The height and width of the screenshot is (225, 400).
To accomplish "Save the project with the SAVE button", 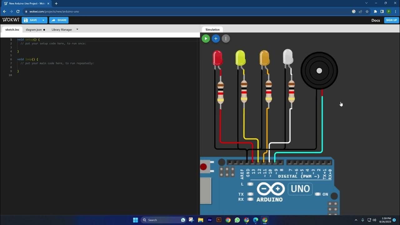I will 30,20.
